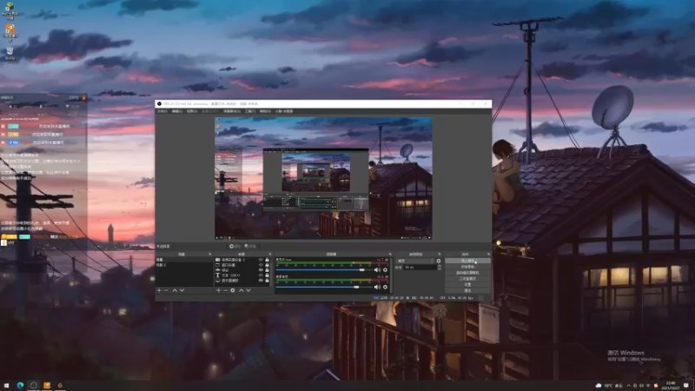Viewport: 695px width, 391px height.
Task: Select Scene 2 in the Scenes list
Action: coord(184,265)
